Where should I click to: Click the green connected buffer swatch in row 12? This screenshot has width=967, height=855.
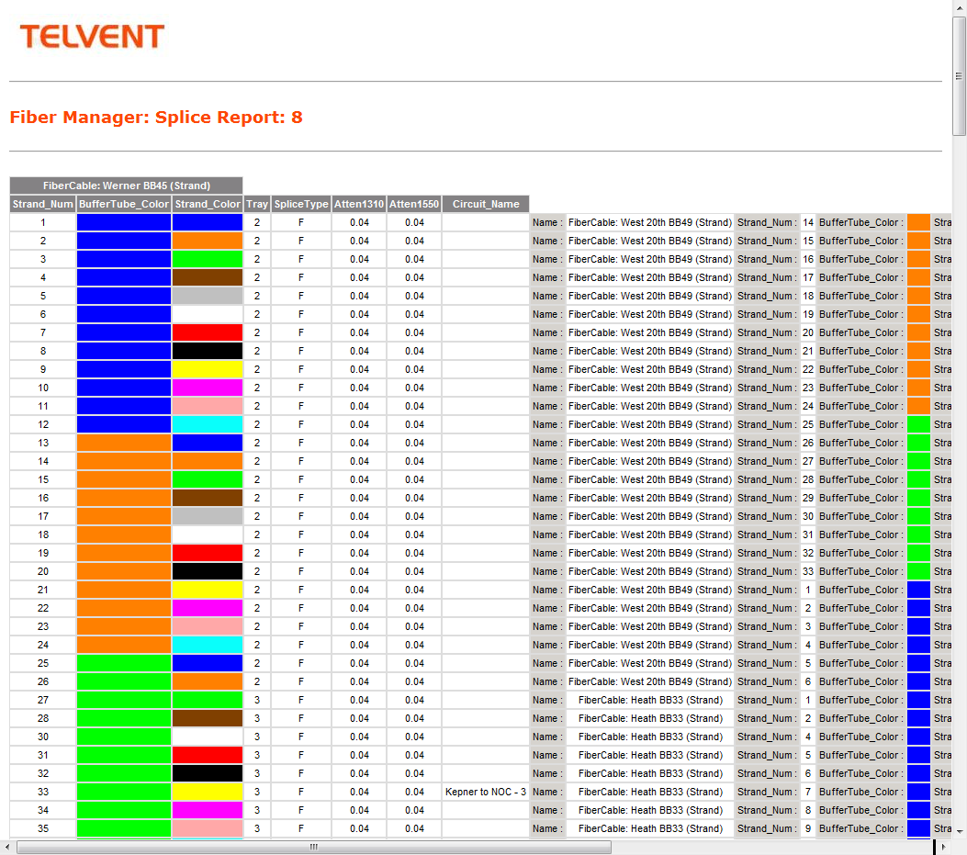pos(918,424)
